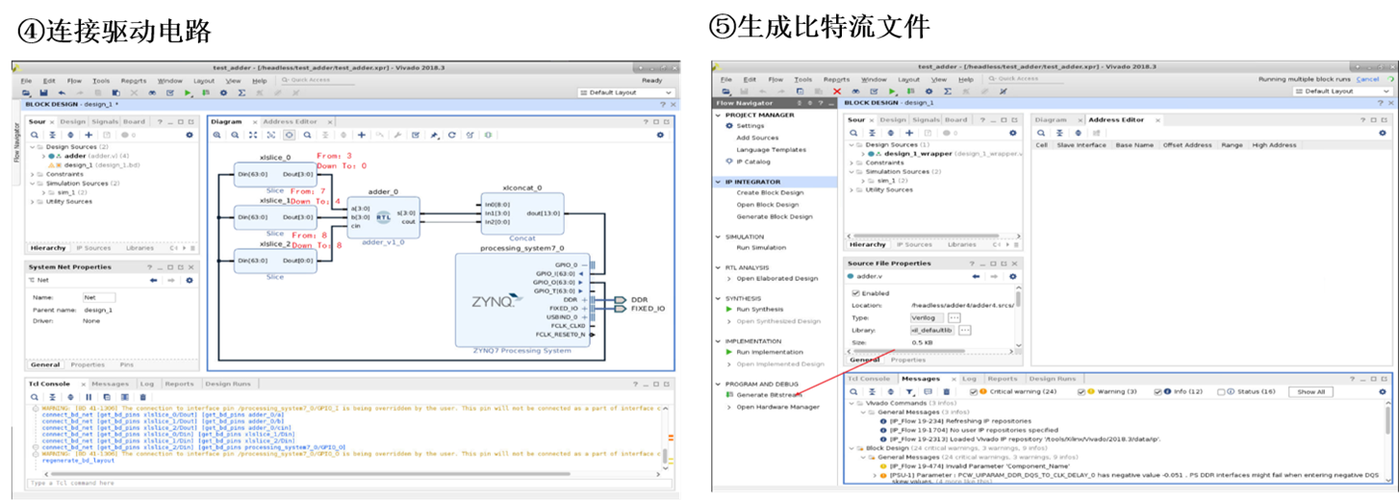Screen dimensions: 1399x500
Task: Enable Status (16) filter checkbox
Action: [1221, 391]
